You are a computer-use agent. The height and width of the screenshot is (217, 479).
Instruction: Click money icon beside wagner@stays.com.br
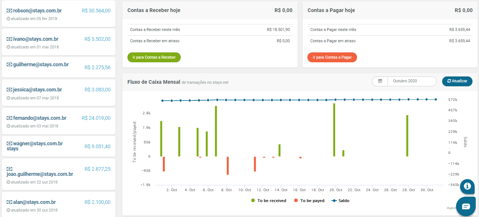9,144
